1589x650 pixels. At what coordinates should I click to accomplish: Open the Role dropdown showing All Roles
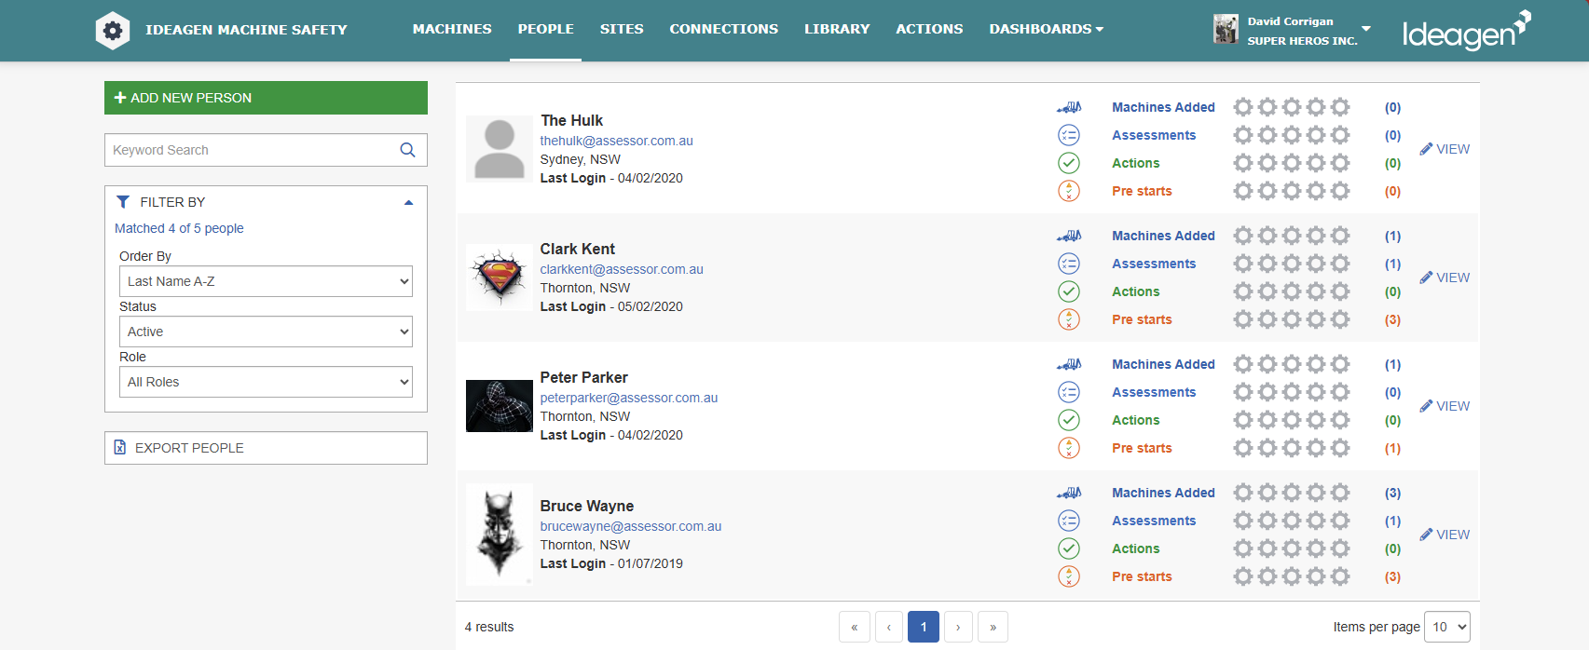266,382
